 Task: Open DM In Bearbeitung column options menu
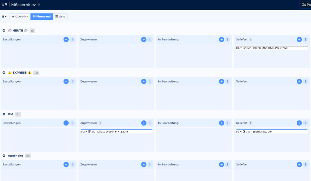[228, 123]
